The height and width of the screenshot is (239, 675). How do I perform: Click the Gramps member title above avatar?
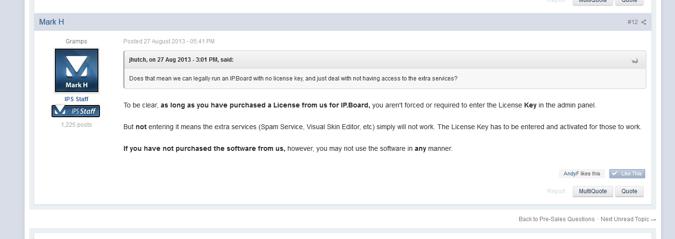click(76, 41)
